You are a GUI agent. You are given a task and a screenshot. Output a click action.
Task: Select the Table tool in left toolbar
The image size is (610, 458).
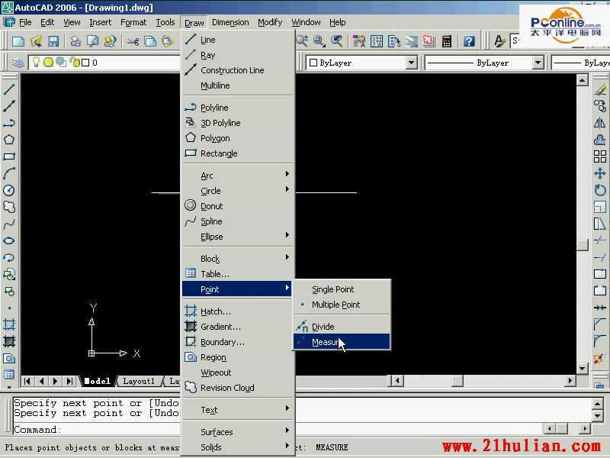9,375
